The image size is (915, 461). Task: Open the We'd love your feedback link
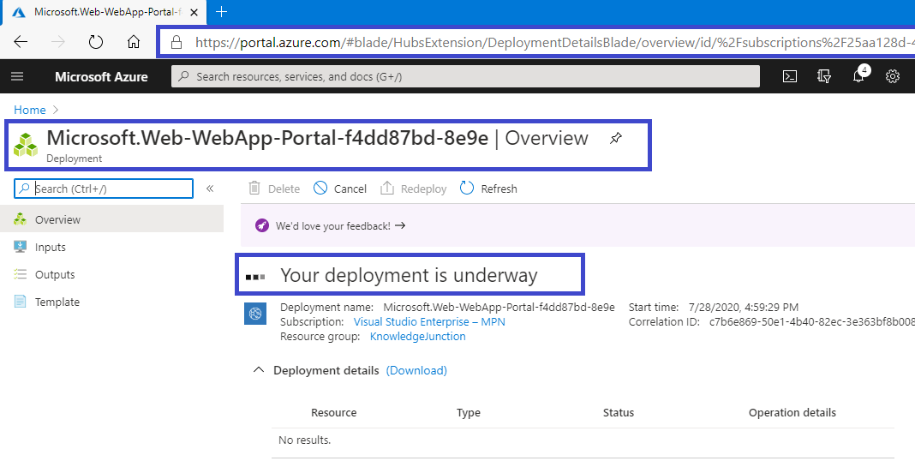(x=340, y=226)
